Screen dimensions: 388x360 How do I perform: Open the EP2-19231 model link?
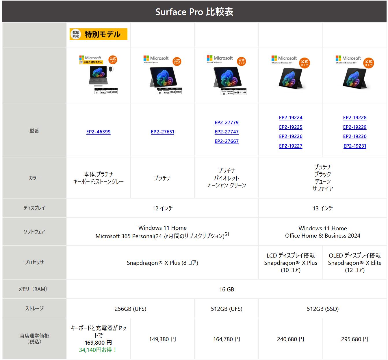click(354, 146)
